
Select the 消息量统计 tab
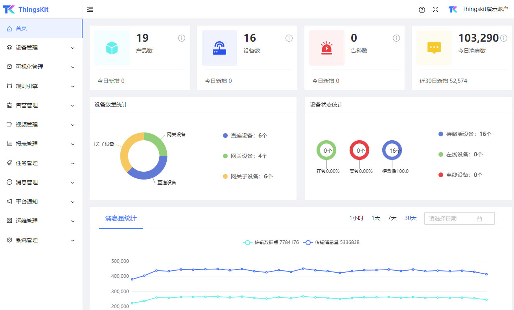pyautogui.click(x=121, y=218)
